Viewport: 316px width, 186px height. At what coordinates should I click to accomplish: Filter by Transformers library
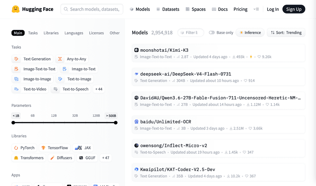tap(29, 158)
